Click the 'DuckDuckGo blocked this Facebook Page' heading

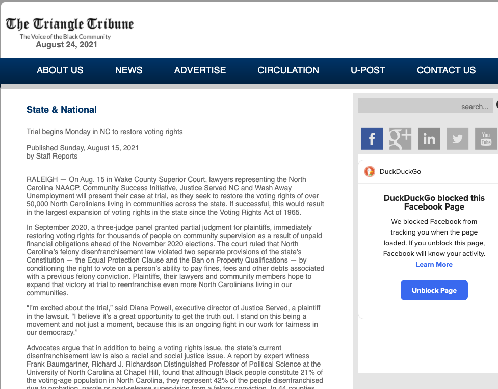tap(434, 202)
